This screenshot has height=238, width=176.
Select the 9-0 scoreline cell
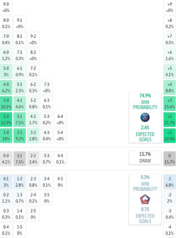click(x=6, y=7)
